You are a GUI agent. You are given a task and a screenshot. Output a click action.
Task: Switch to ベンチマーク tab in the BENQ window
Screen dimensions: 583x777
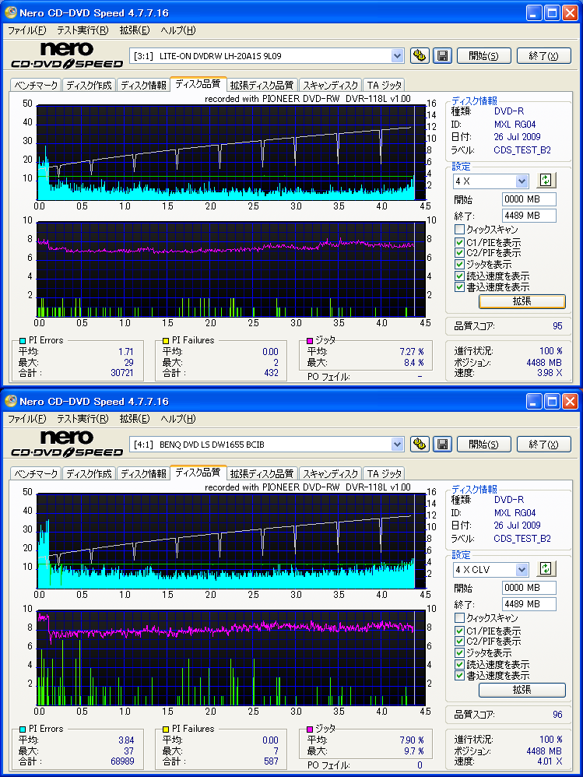point(36,473)
